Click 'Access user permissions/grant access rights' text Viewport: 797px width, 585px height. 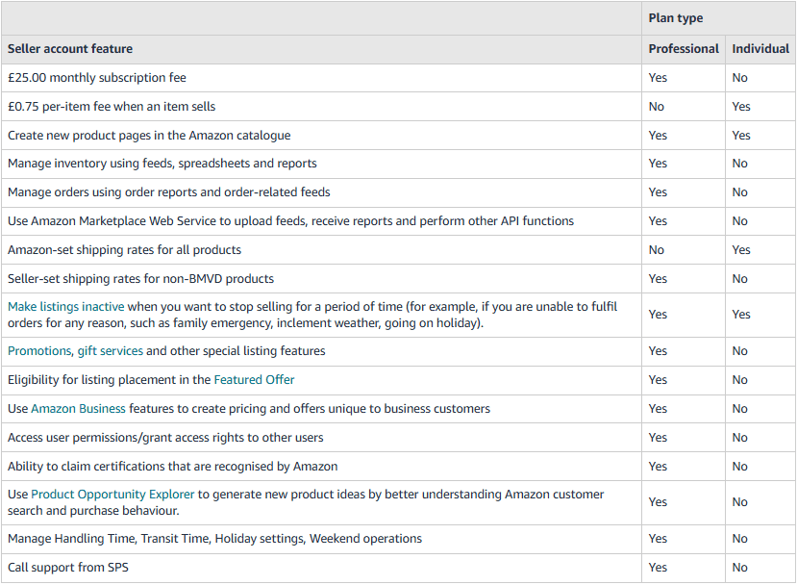pyautogui.click(x=165, y=438)
